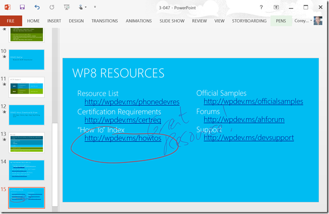
Task: Click the Certification Requirements heading text
Action: click(x=119, y=112)
